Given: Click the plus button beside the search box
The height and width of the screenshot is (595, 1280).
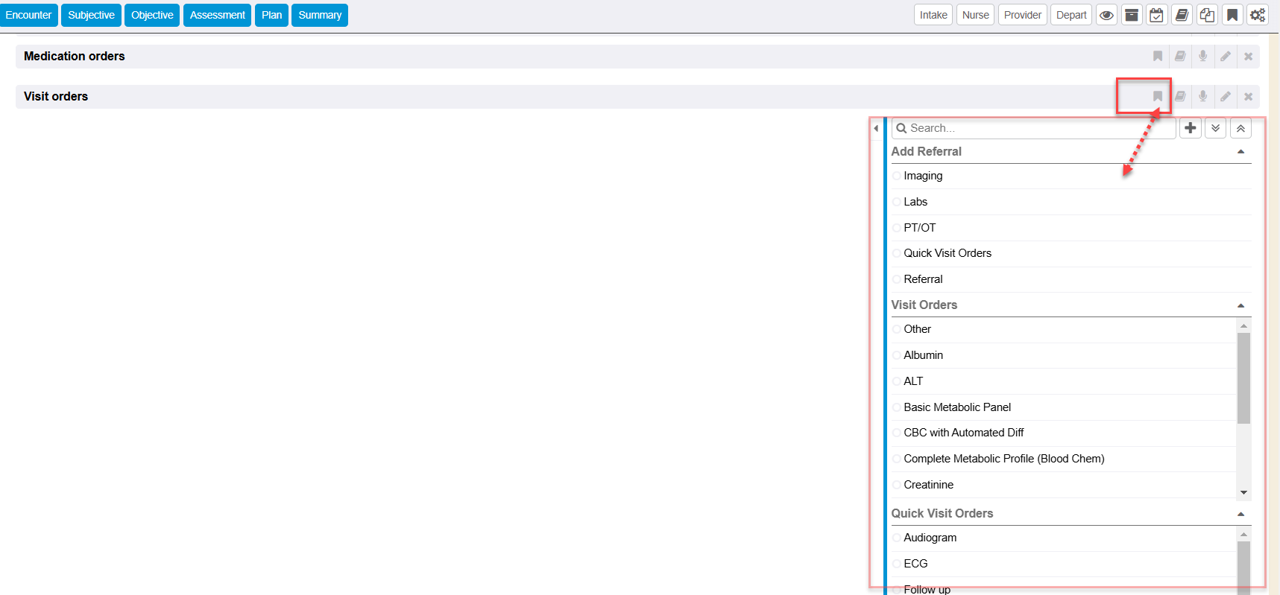Looking at the screenshot, I should point(1190,128).
